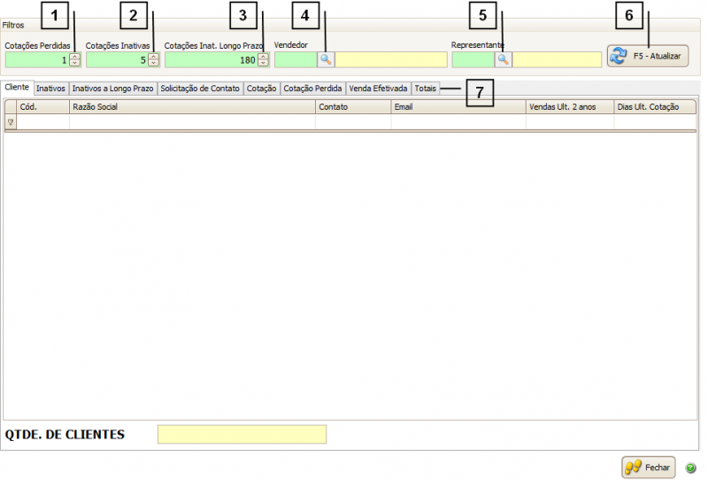Click the Vendedor search magnifier icon
The image size is (708, 480).
point(326,59)
